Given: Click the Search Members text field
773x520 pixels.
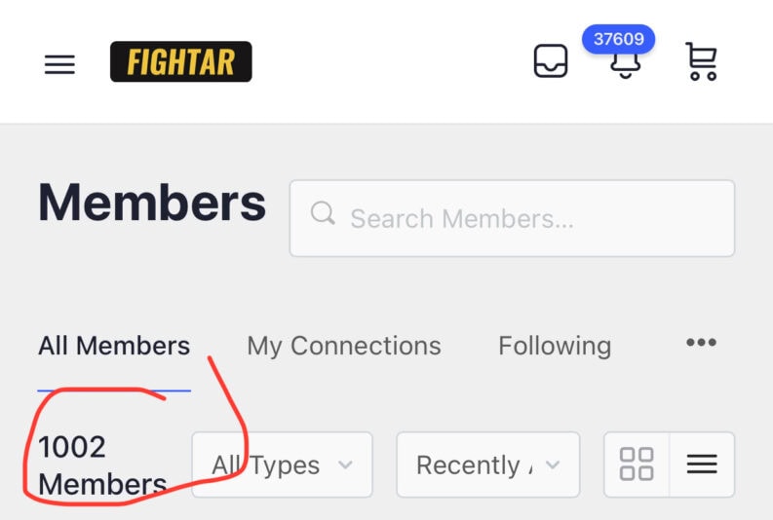Looking at the screenshot, I should 526,218.
